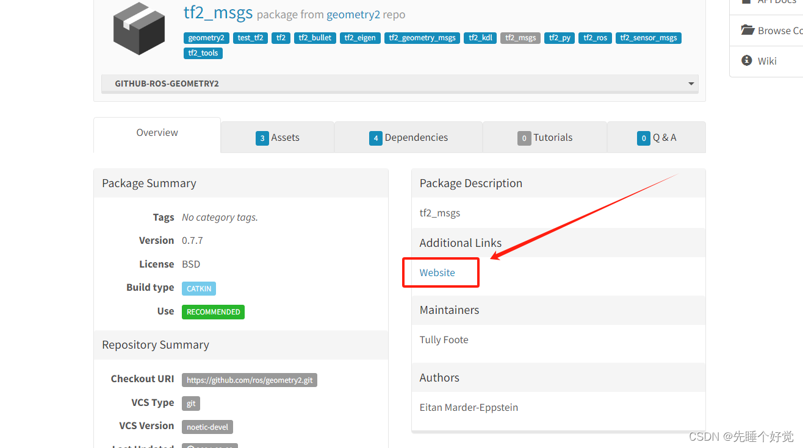Open the Assets tab
803x448 pixels.
(278, 138)
